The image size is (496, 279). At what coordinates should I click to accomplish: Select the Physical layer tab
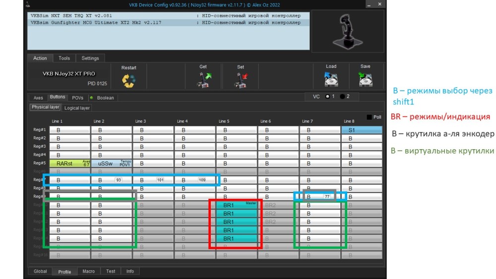(x=45, y=107)
